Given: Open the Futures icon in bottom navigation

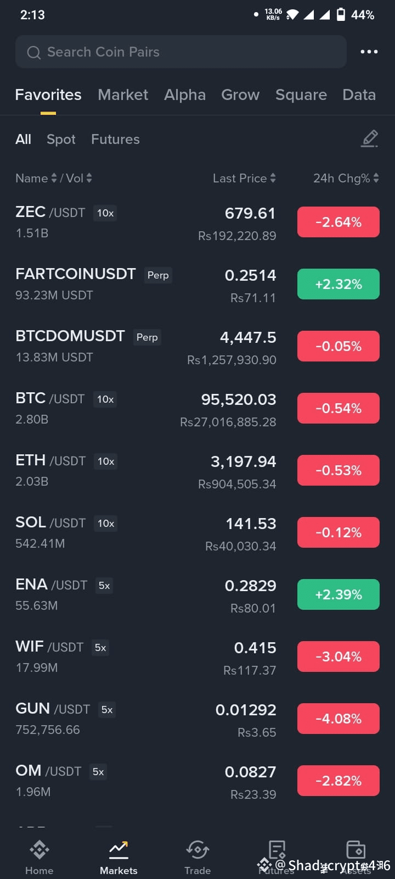Looking at the screenshot, I should tap(276, 849).
